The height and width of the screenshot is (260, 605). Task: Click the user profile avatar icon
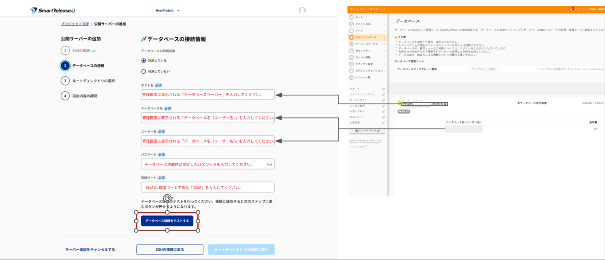pyautogui.click(x=302, y=10)
